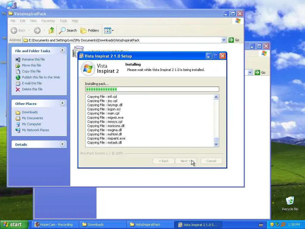This screenshot has height=229, width=305.
Task: Click the Next button in Setup
Action: (186, 161)
